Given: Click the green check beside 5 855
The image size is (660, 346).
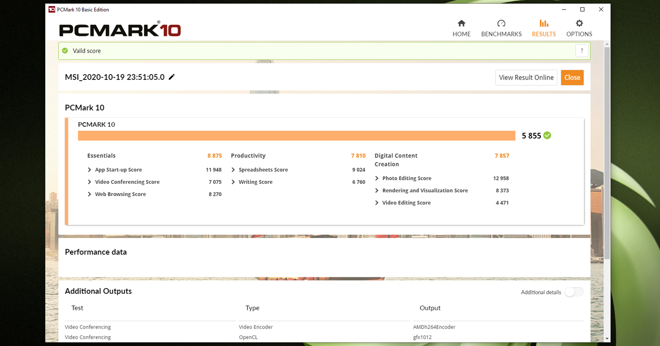Looking at the screenshot, I should 547,135.
